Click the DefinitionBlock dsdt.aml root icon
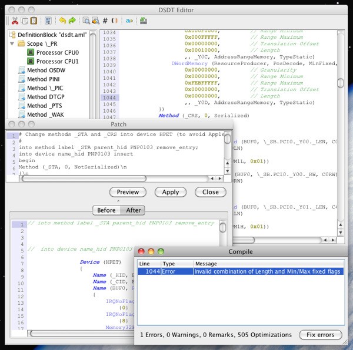Image resolution: width=353 pixels, height=350 pixels. pyautogui.click(x=12, y=35)
